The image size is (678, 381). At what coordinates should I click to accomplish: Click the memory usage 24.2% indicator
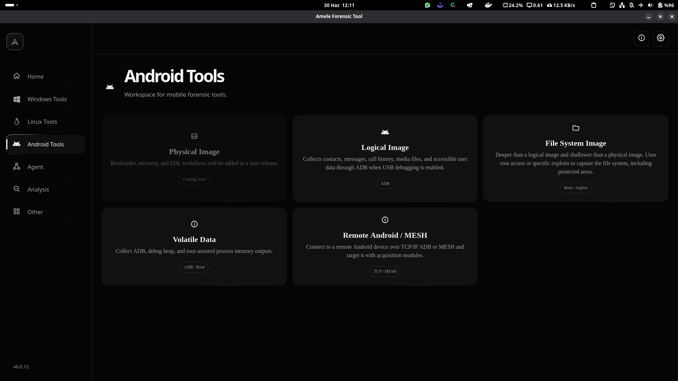coord(513,5)
